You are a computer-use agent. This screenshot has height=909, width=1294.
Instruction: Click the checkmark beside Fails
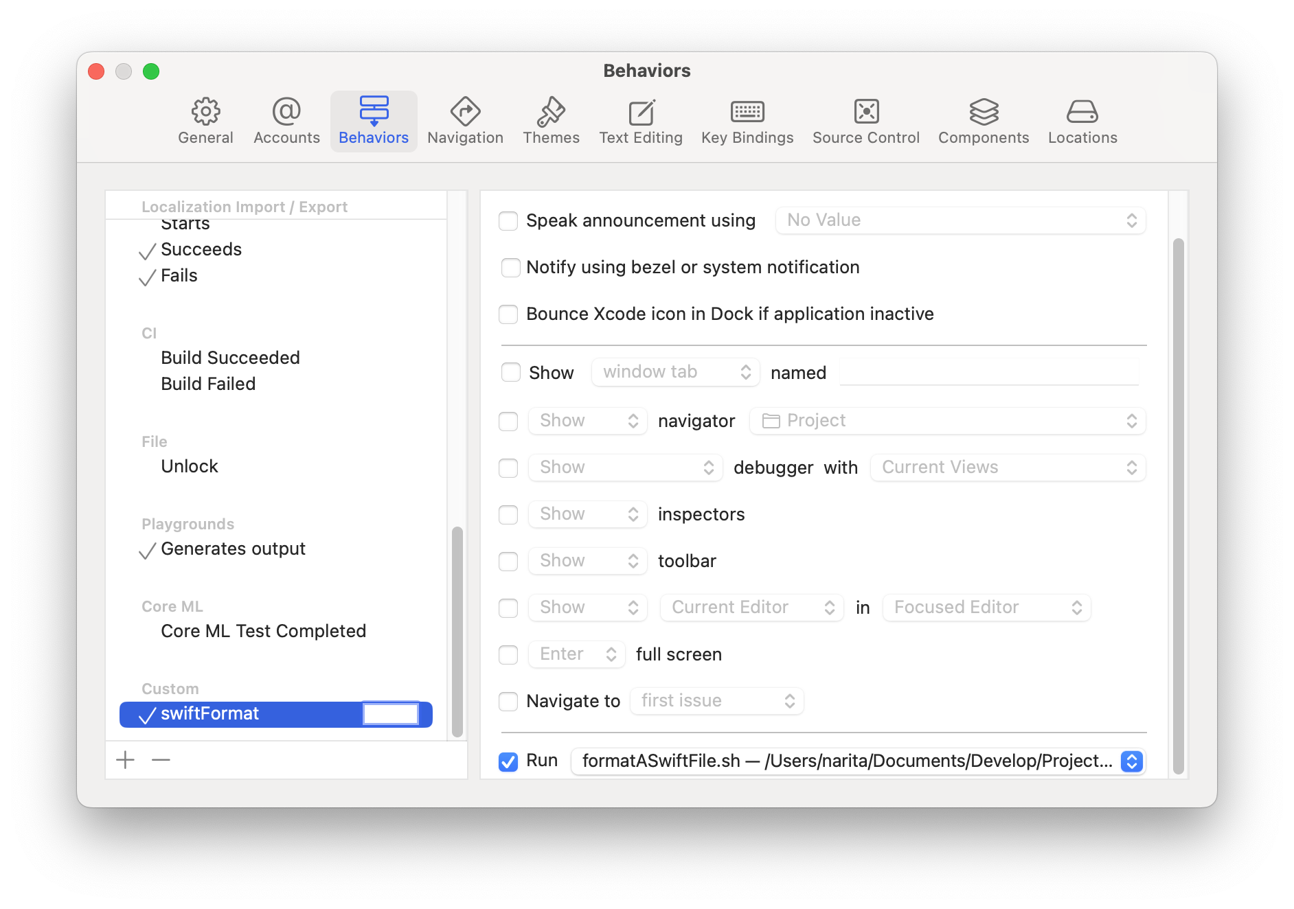pyautogui.click(x=147, y=277)
